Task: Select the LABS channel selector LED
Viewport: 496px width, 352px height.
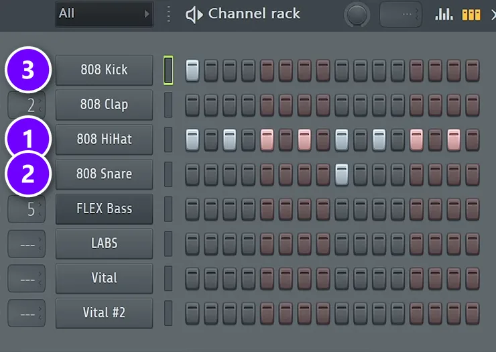Action: click(168, 244)
